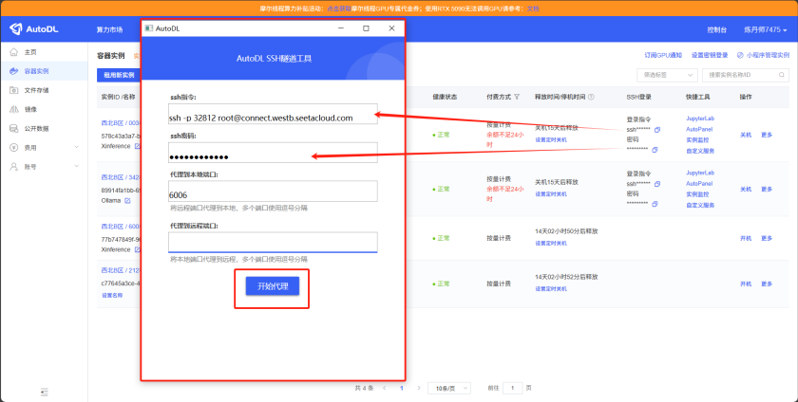
Task: Open the 炼丹师7475 user dropdown
Action: point(766,30)
